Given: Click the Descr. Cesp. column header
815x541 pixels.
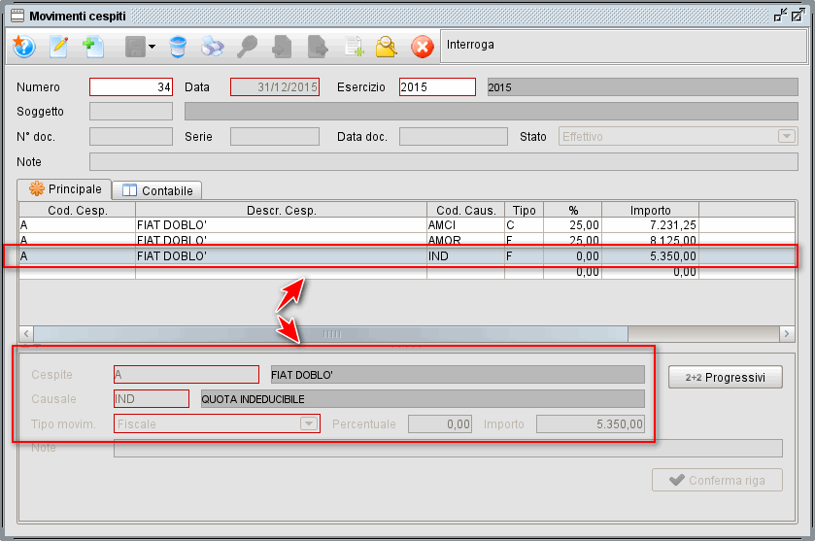Looking at the screenshot, I should pyautogui.click(x=281, y=210).
